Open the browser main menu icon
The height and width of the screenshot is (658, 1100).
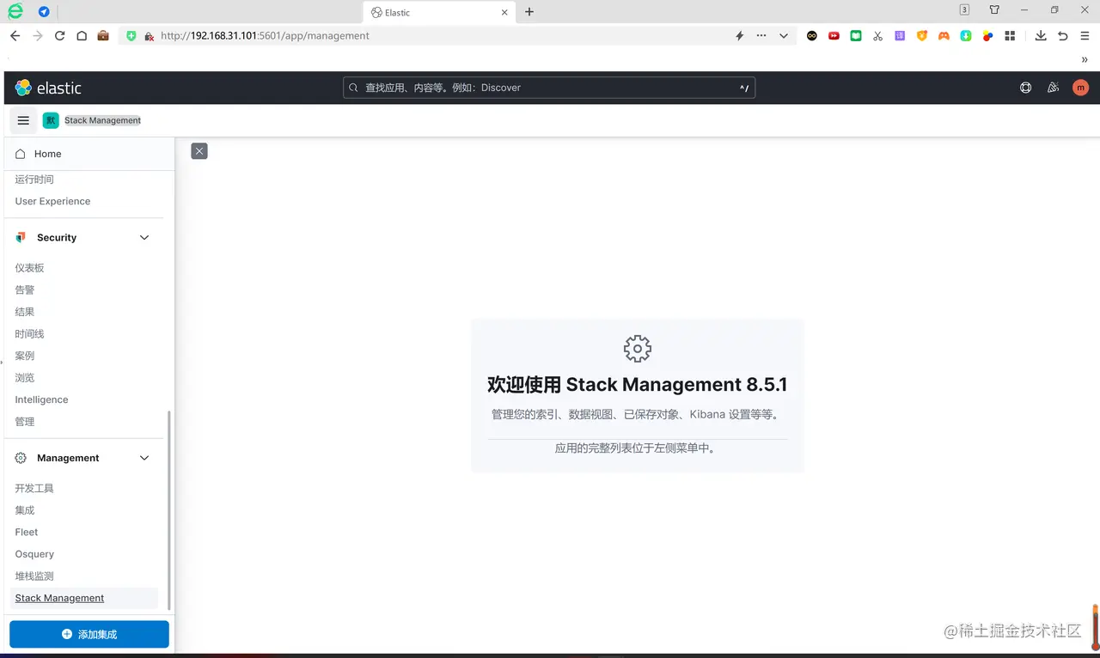[x=1085, y=36]
